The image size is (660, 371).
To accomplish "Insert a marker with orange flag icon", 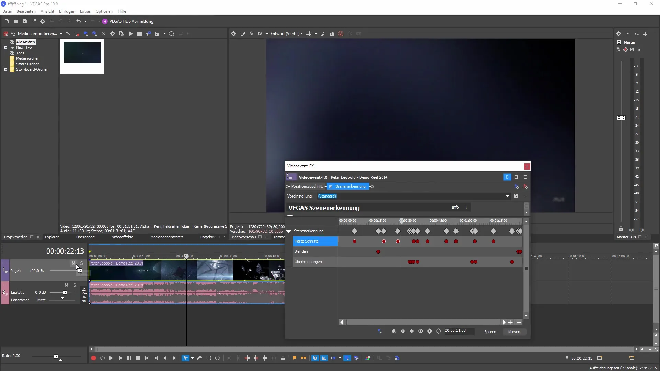I will click(295, 358).
